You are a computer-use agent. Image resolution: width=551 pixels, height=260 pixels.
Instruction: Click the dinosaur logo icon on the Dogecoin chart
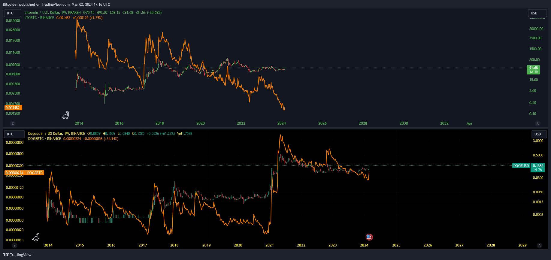[36, 237]
